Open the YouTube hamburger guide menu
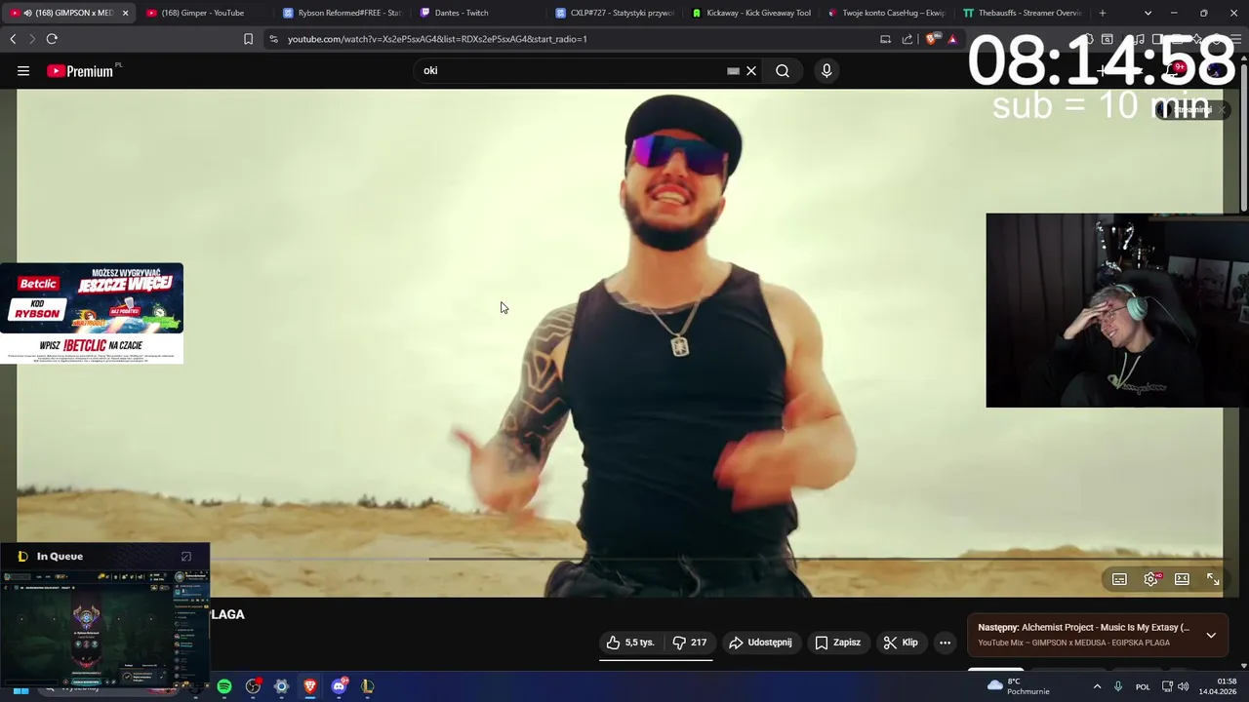 tap(23, 71)
